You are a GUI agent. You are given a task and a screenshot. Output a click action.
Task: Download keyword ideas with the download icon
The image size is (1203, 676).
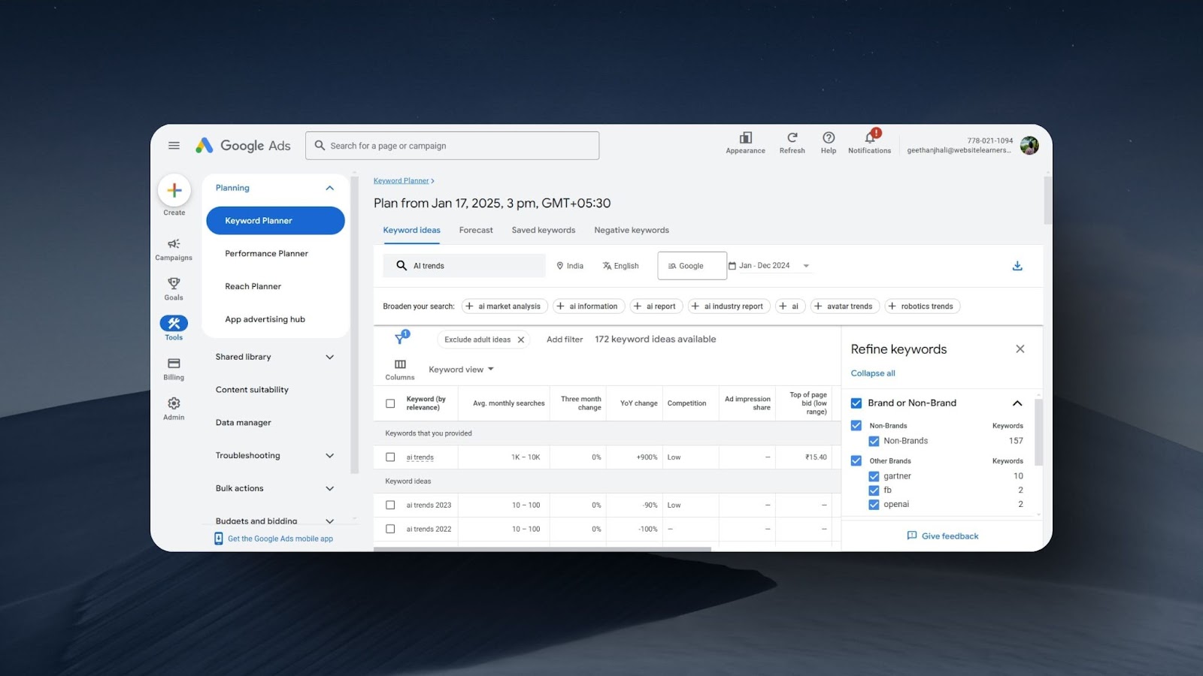tap(1017, 266)
